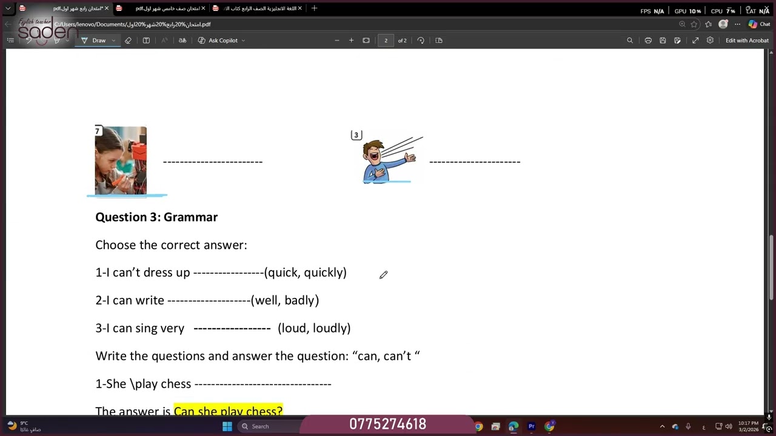Select the Erase tool
Screen dimensions: 776x436
(128, 41)
